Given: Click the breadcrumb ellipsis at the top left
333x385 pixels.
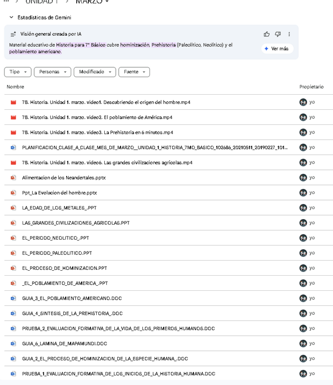Looking at the screenshot, I should (x=7, y=1).
